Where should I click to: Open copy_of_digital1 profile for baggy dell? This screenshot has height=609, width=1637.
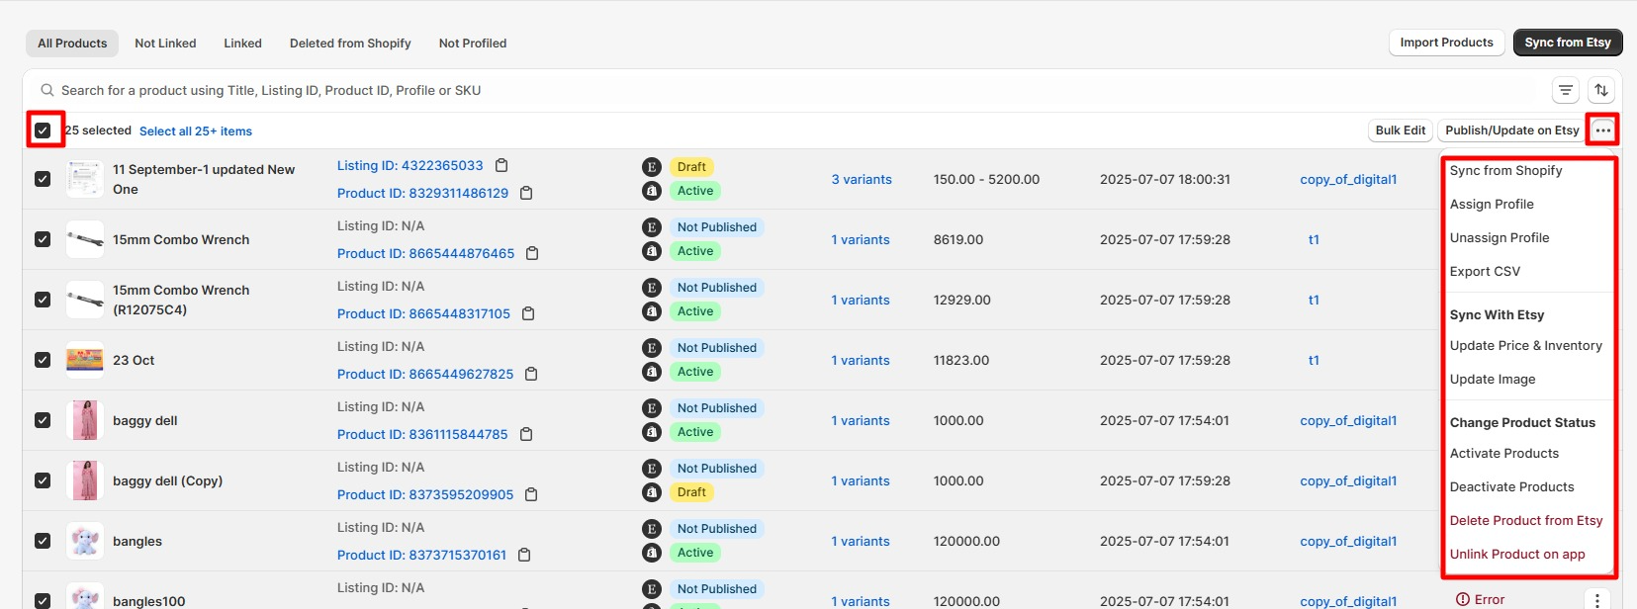point(1348,421)
